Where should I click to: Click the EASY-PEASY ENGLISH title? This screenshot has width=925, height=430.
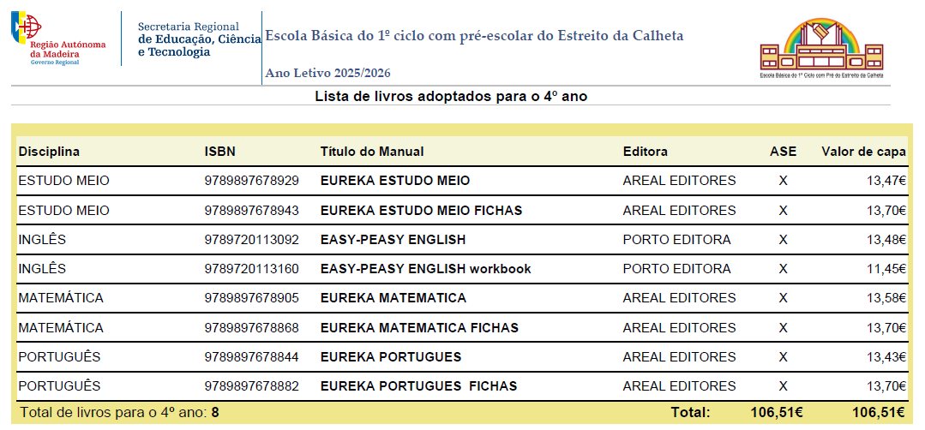393,240
